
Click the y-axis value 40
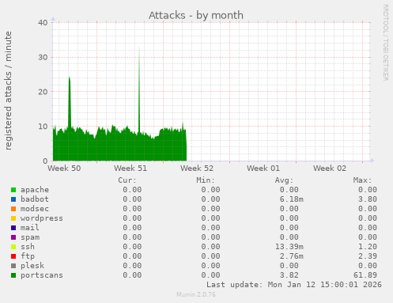pos(43,23)
